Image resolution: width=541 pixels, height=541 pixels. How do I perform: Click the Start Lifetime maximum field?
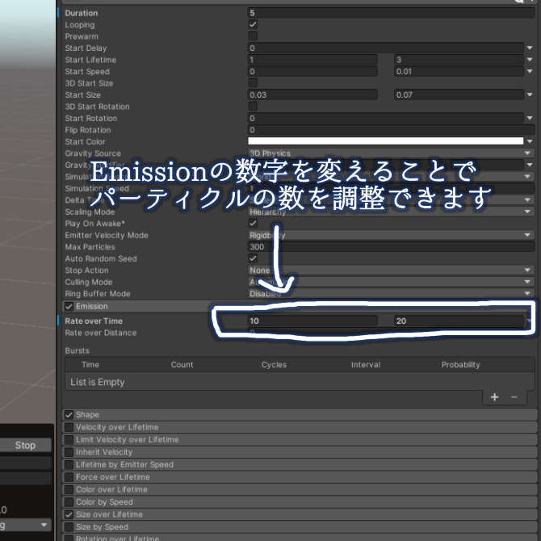click(x=459, y=60)
